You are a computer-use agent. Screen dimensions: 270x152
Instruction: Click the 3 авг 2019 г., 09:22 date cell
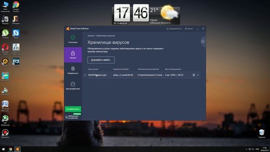click(174, 75)
